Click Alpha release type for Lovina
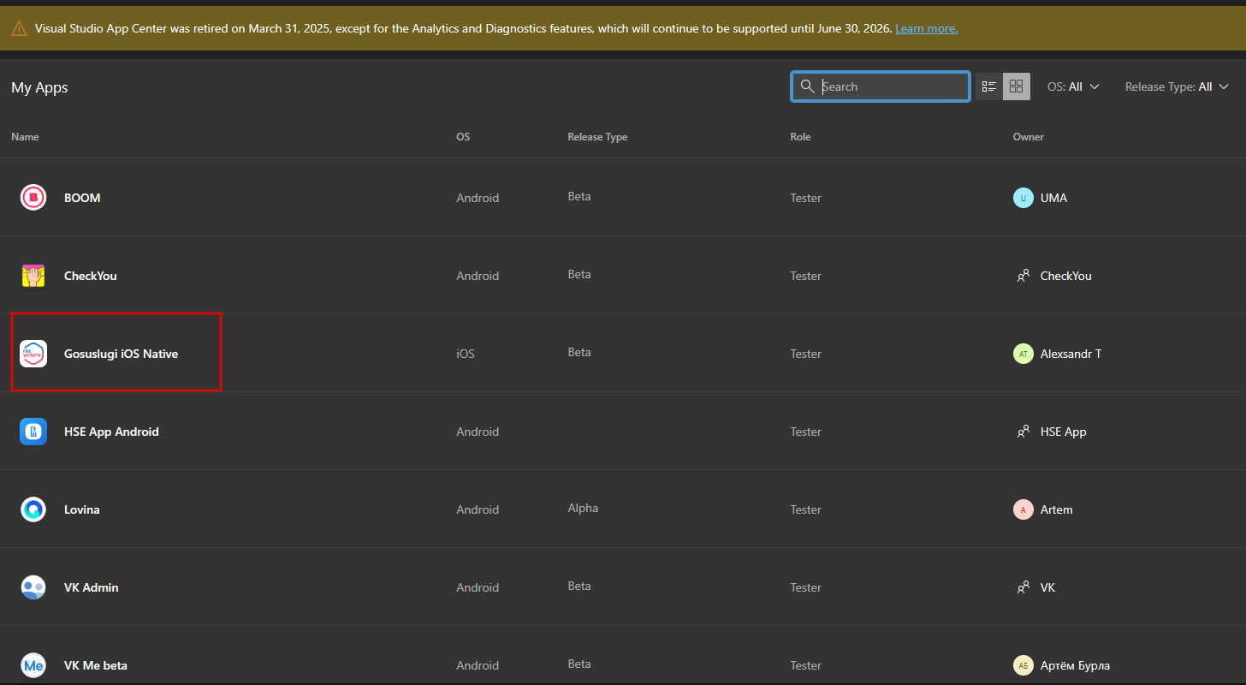 click(583, 509)
